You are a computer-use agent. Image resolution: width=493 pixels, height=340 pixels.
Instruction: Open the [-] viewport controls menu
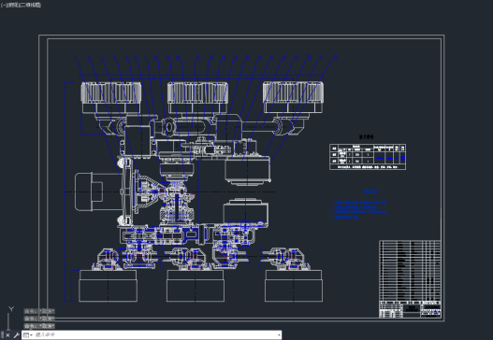pyautogui.click(x=3, y=5)
